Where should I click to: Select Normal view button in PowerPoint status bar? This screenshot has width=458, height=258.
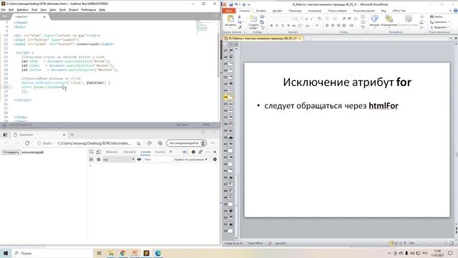tap(391, 243)
